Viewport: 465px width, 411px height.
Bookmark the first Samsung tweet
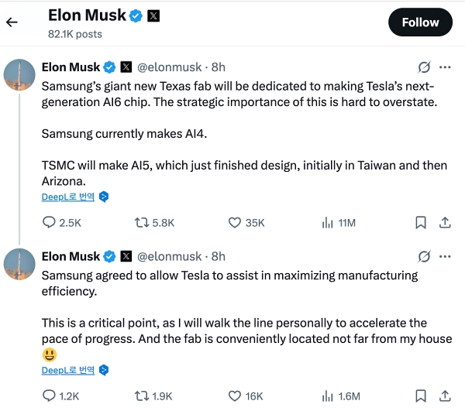[x=421, y=223]
